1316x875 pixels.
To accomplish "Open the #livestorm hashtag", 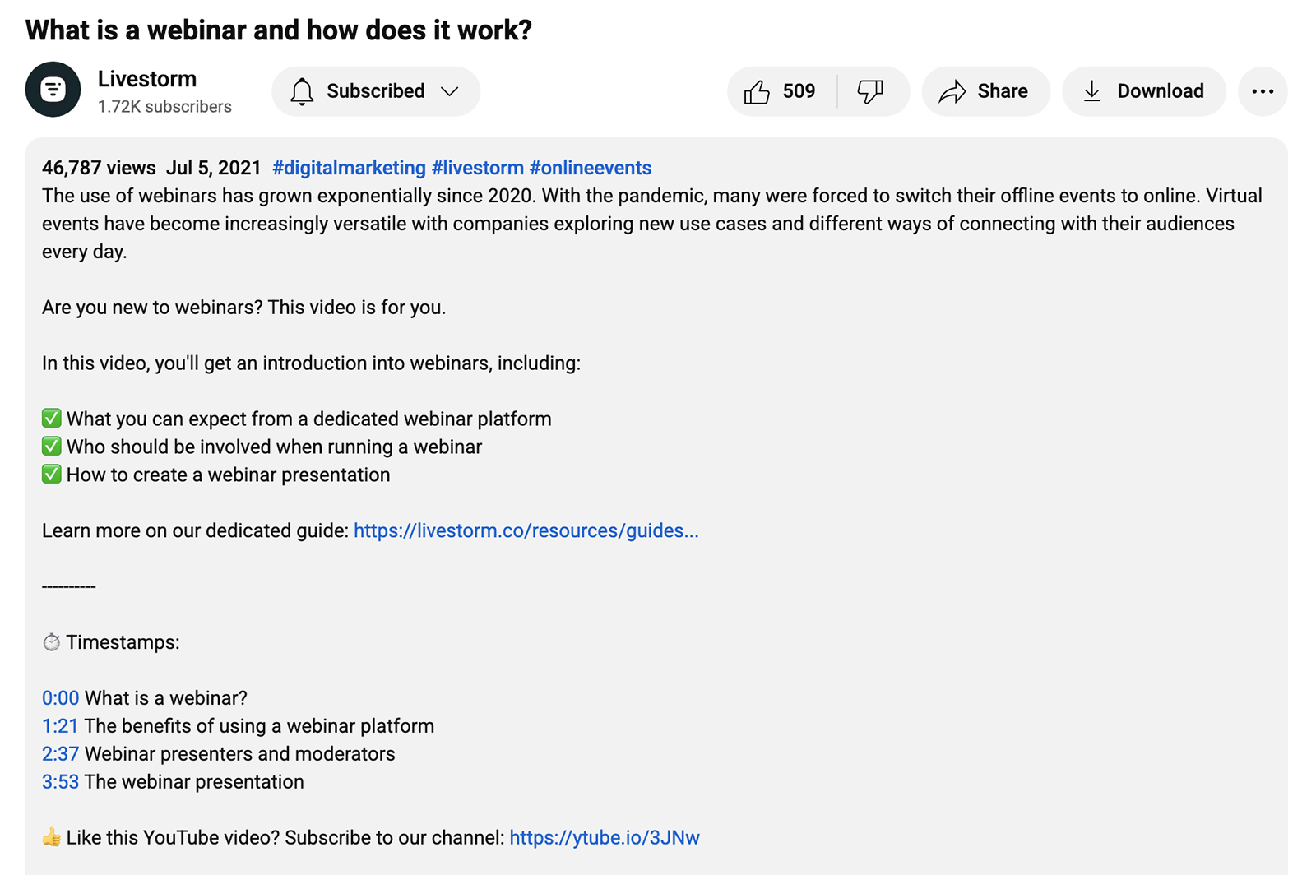I will click(x=478, y=168).
